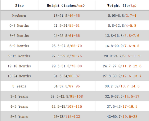Click the weight cell 8.8-12.8/4-5.8
The image size is (149, 121).
click(122, 25)
